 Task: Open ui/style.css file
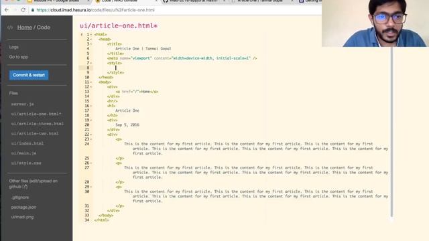(26, 163)
